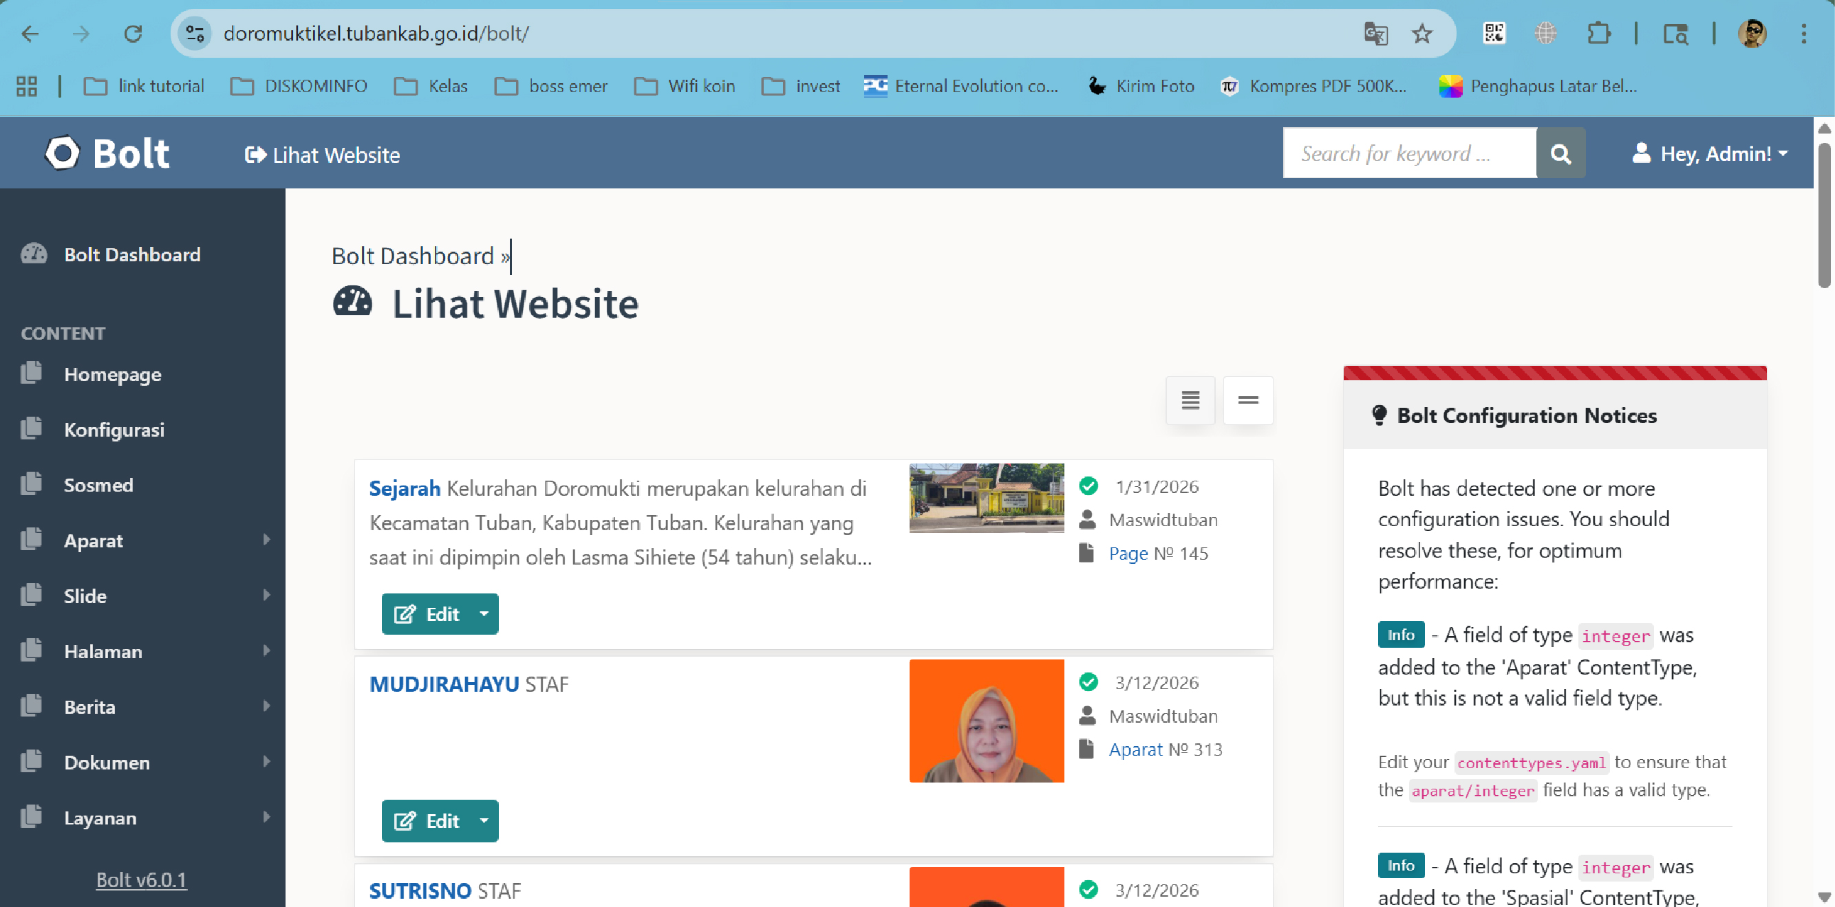
Task: Click the Dokumen sidebar icon
Action: click(32, 761)
